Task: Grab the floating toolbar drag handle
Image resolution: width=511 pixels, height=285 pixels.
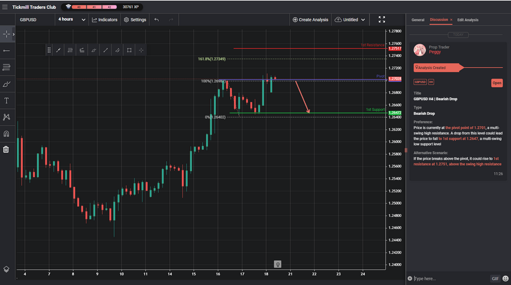Action: tap(49, 50)
